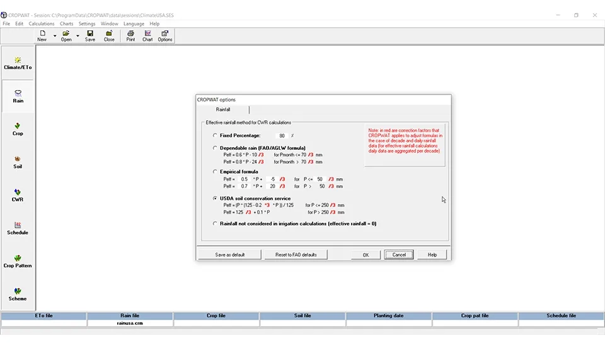
Task: Select the Fixed Percentage radio option
Action: [x=216, y=135]
